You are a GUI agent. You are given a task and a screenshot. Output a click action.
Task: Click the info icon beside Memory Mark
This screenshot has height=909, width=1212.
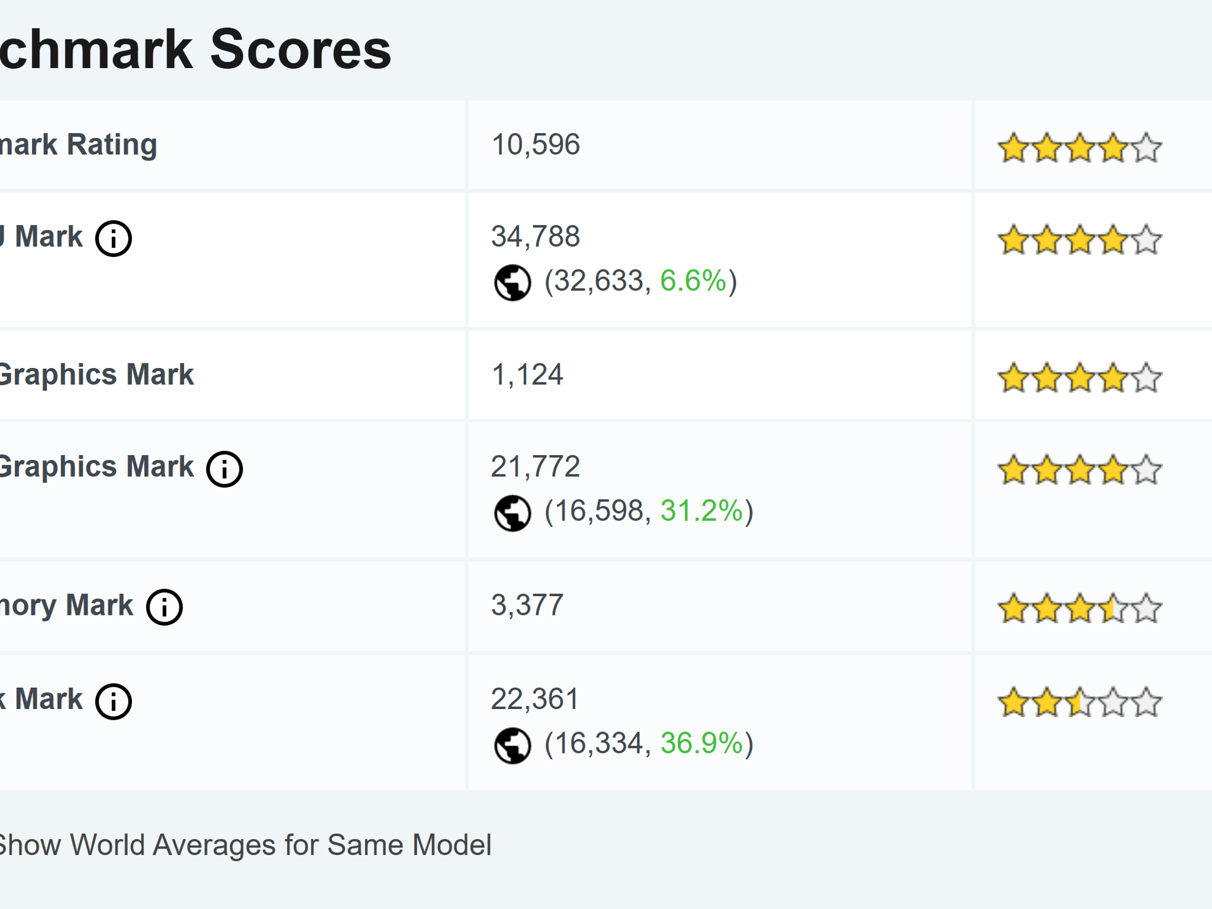(165, 607)
